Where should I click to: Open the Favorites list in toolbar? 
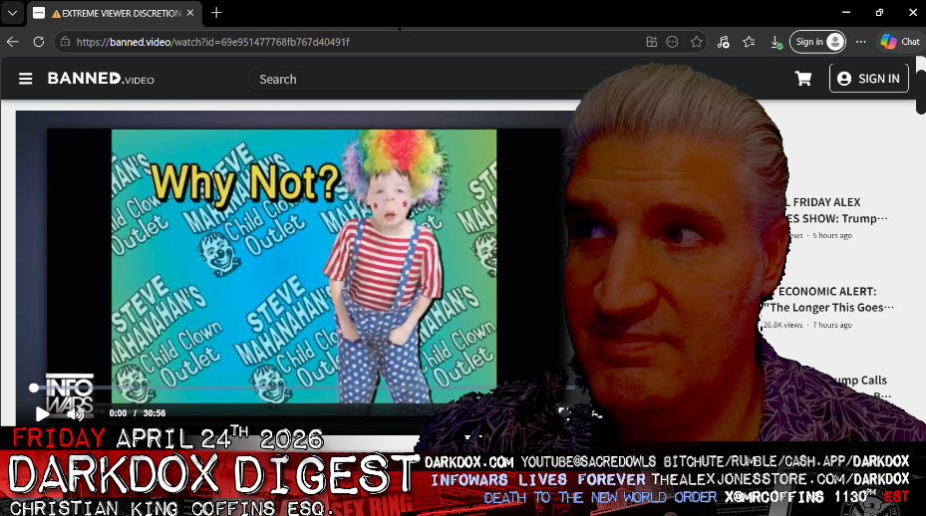coord(749,42)
